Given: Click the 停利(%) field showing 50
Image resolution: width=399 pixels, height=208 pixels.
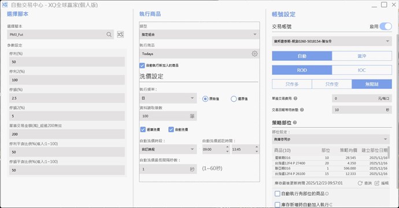Looking at the screenshot, I should (67, 62).
